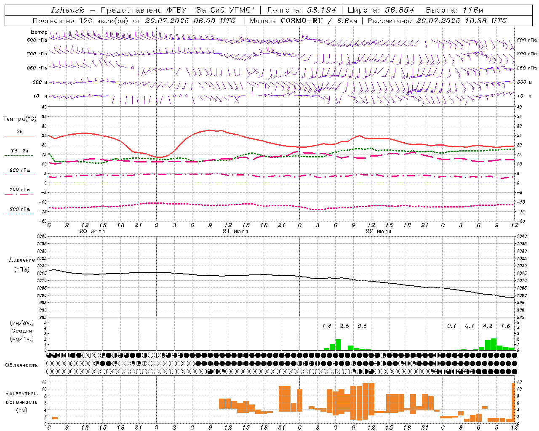Click the 700 гПа temperature legend entry
Viewport: 539px width, 431px height.
(x=20, y=190)
